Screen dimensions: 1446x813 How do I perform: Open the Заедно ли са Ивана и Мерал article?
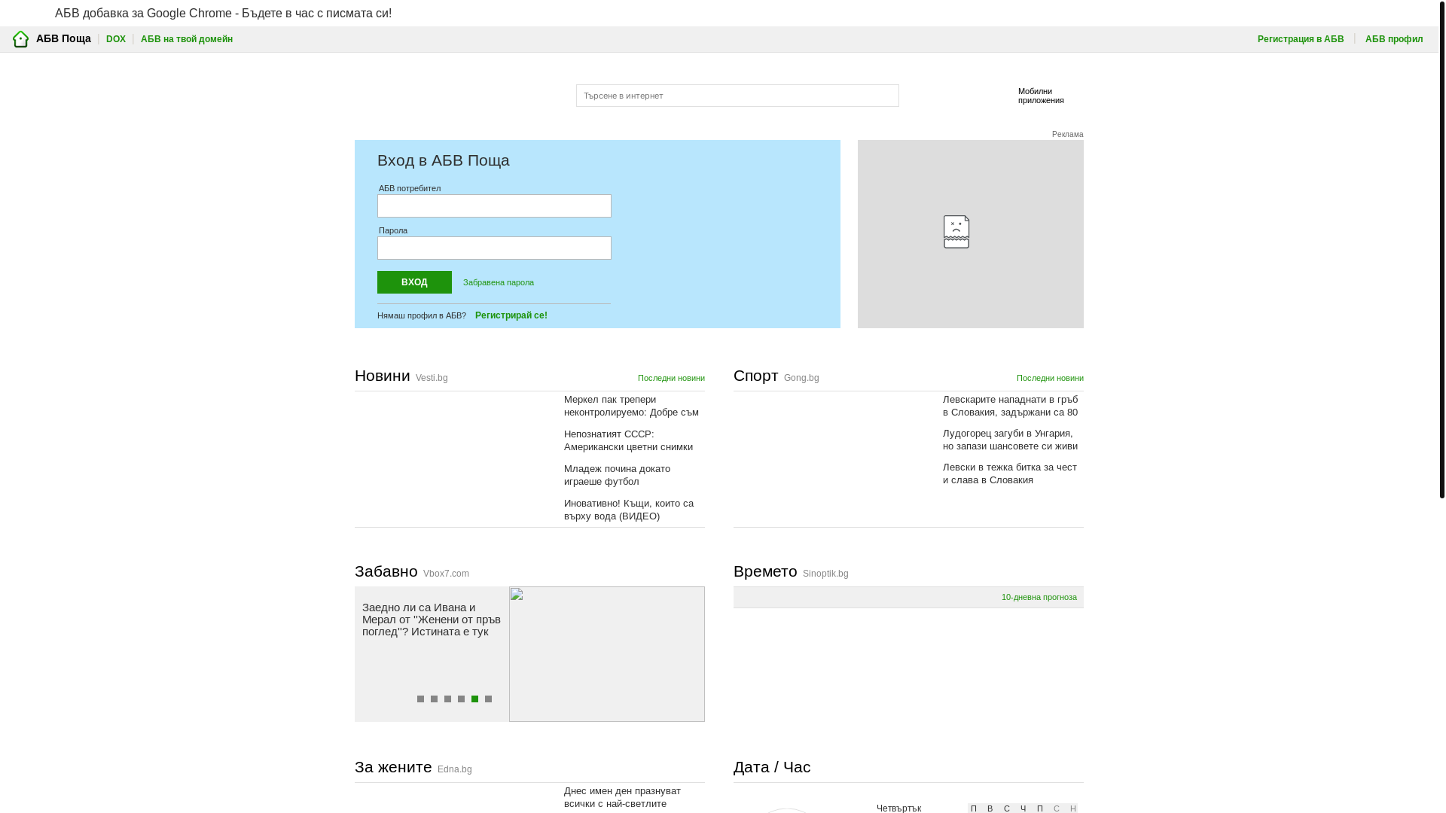point(432,620)
